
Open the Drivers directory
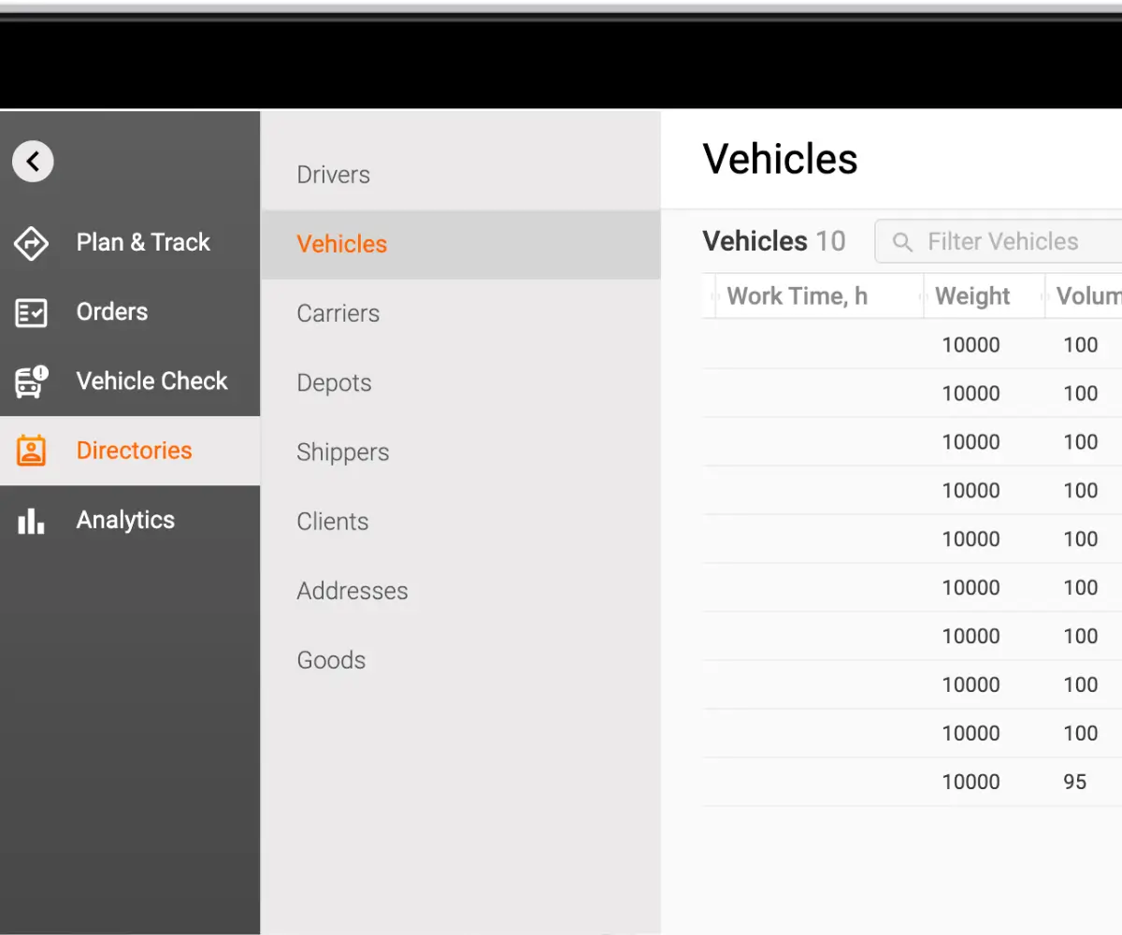[461, 175]
